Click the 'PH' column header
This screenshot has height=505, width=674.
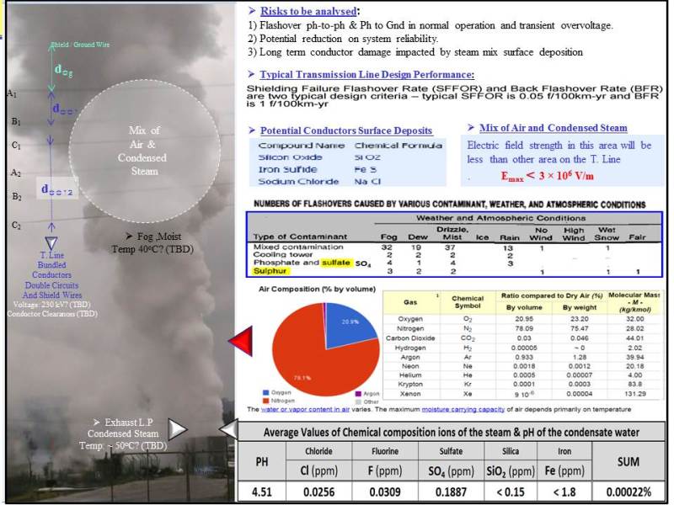tap(262, 462)
